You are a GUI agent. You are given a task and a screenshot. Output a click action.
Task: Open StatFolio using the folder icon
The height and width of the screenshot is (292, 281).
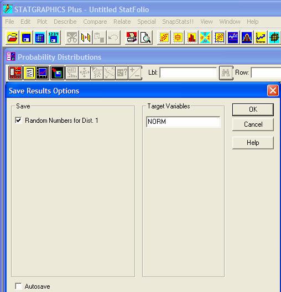pos(13,38)
